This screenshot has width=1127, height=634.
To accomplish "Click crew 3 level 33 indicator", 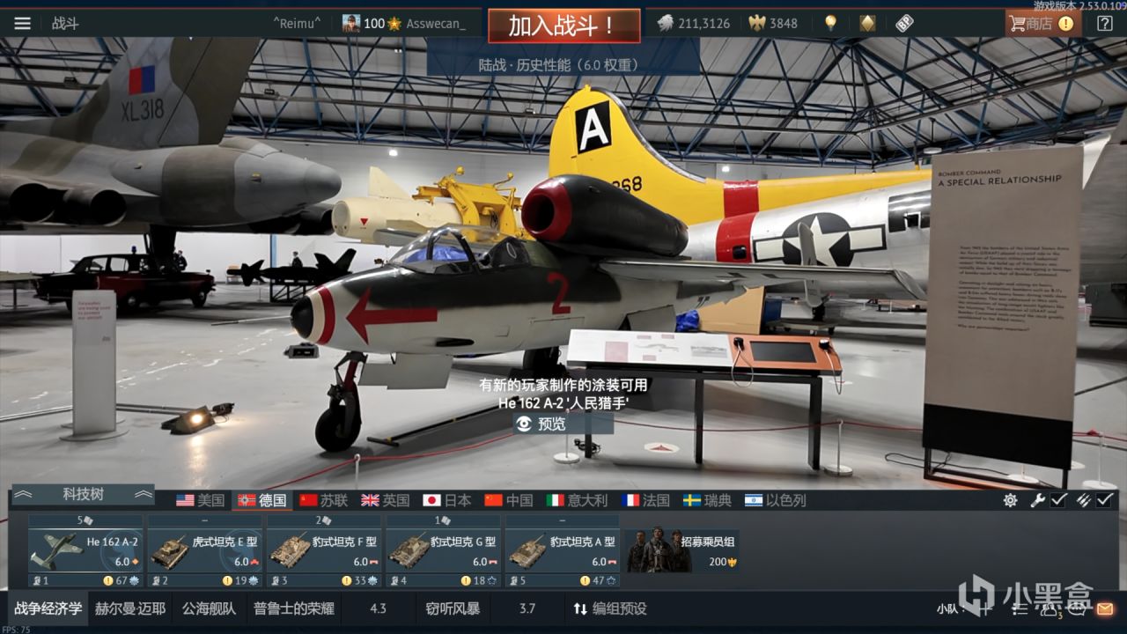I will click(x=359, y=580).
